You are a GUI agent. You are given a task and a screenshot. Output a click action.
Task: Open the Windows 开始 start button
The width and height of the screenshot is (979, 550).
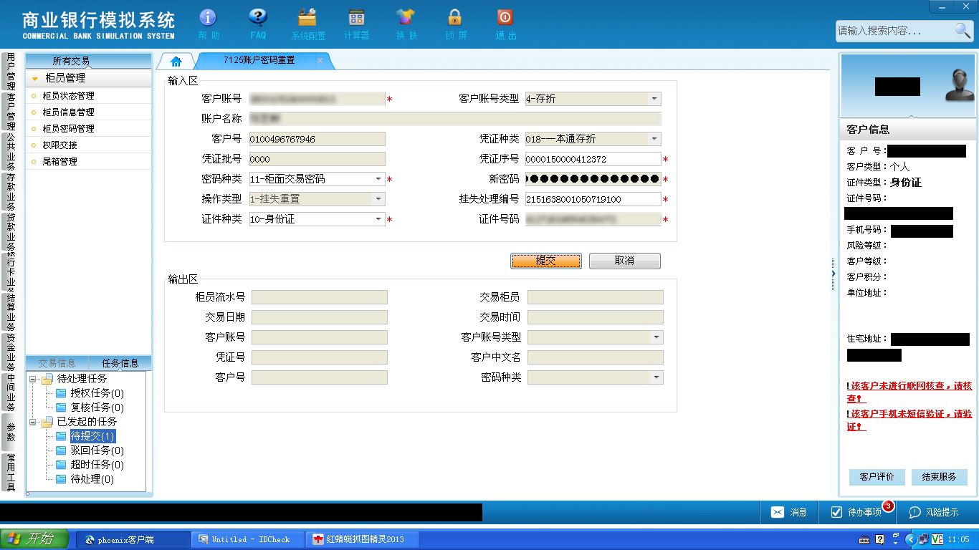click(35, 539)
